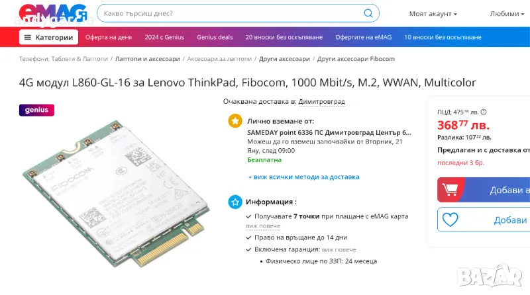The image size is (530, 295).
Task: Click the heart favorites icon
Action: coord(450,220)
